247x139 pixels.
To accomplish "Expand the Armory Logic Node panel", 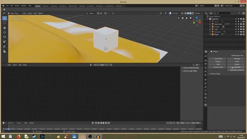I will point(190,71).
